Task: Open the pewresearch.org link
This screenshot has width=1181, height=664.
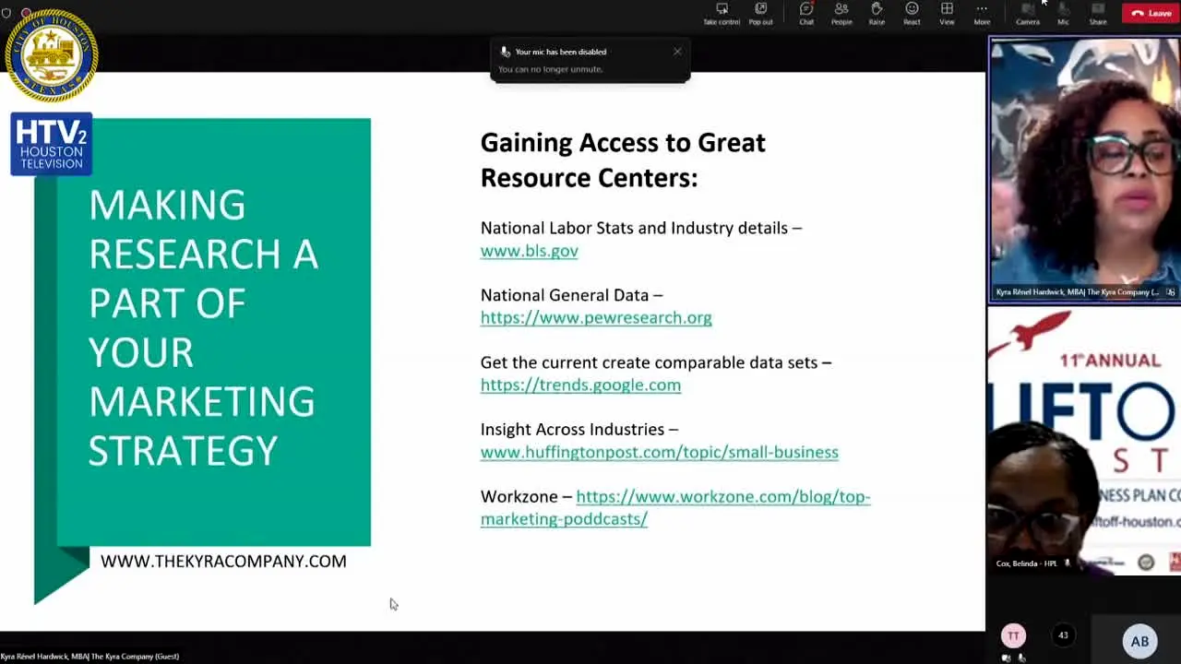Action: (596, 318)
